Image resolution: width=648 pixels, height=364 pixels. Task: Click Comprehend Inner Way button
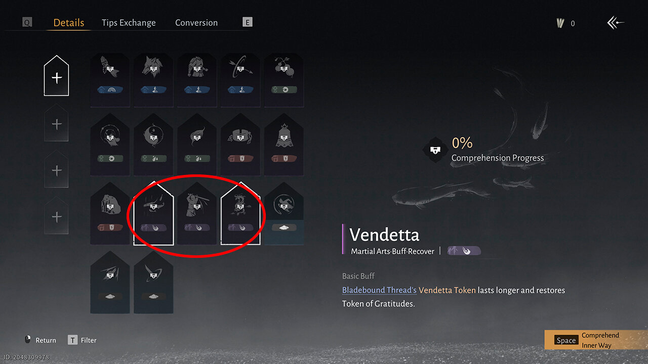(x=596, y=340)
